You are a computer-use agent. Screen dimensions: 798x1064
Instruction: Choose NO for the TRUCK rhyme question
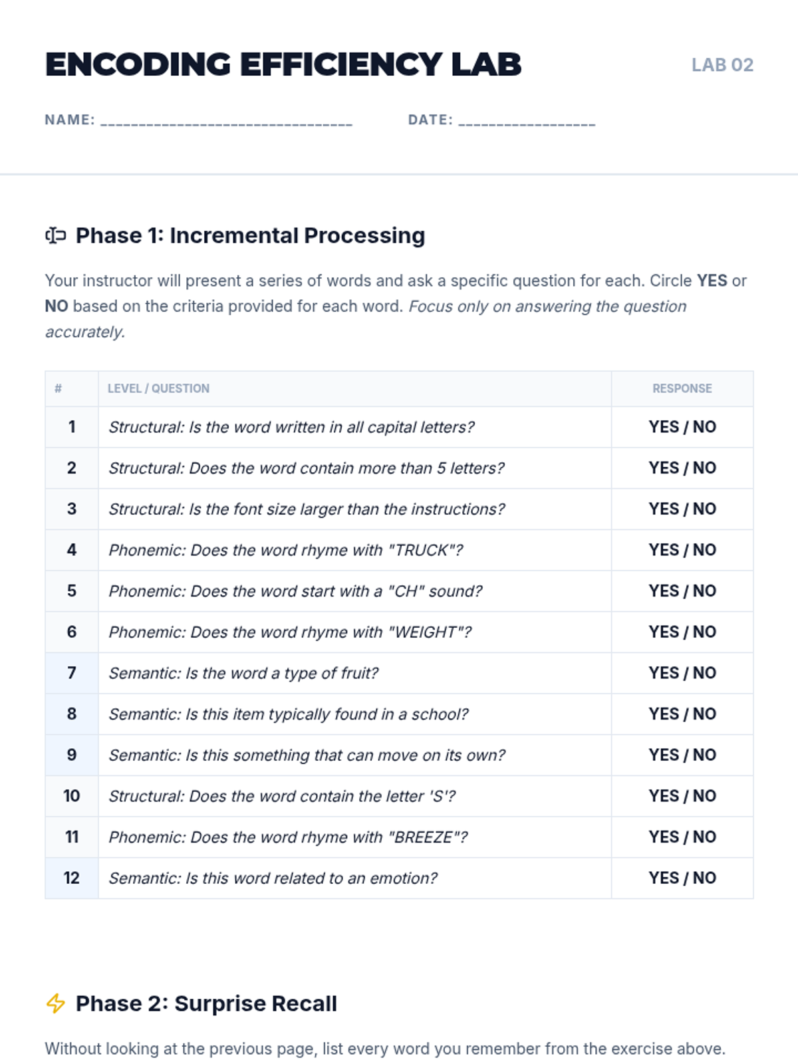click(705, 550)
